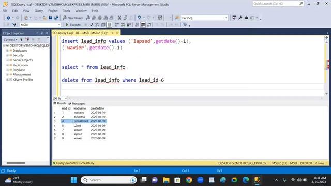Screen dimensions: 331x186
Task: Click the Object Explorer horizontal scrollbar
Action: coord(16,163)
